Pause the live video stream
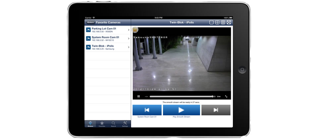 pos(138,96)
